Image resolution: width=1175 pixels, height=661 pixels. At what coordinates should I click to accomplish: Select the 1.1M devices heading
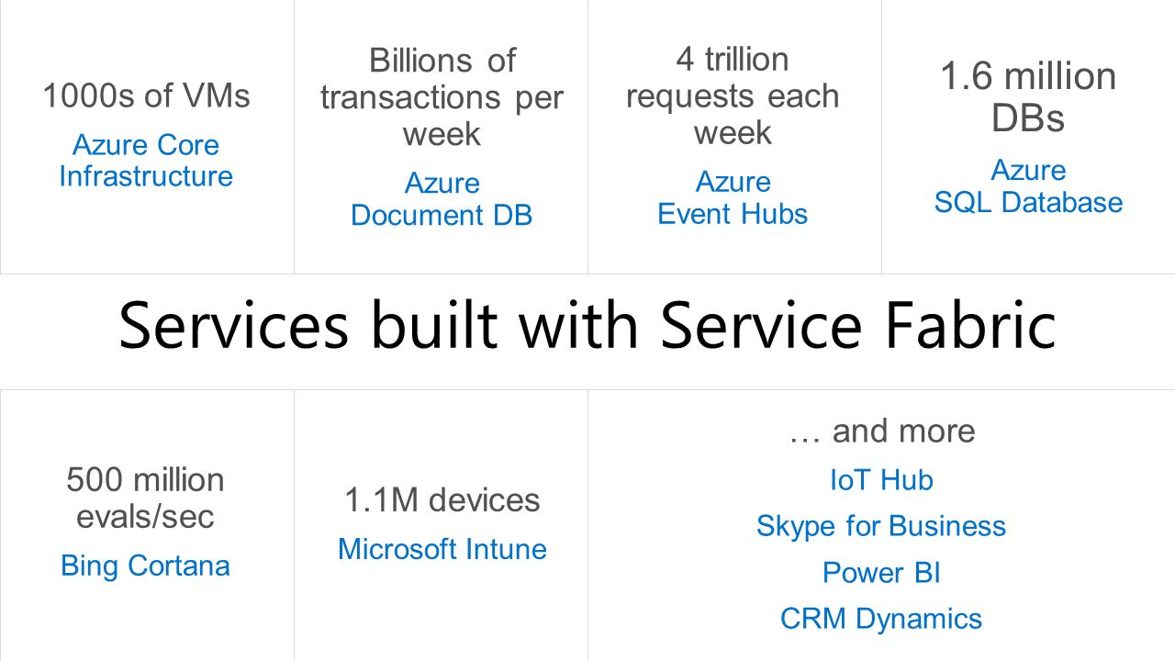coord(442,500)
